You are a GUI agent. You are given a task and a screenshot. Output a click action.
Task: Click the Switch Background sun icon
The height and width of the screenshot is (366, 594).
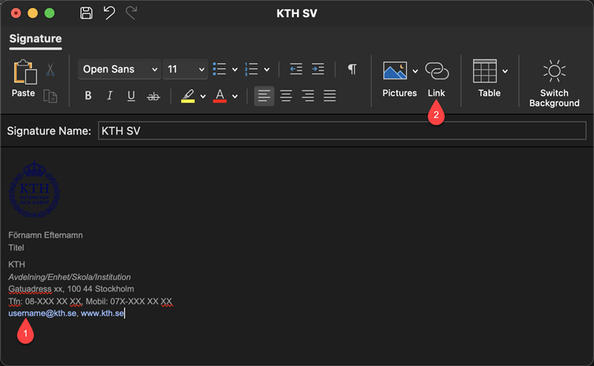[554, 71]
